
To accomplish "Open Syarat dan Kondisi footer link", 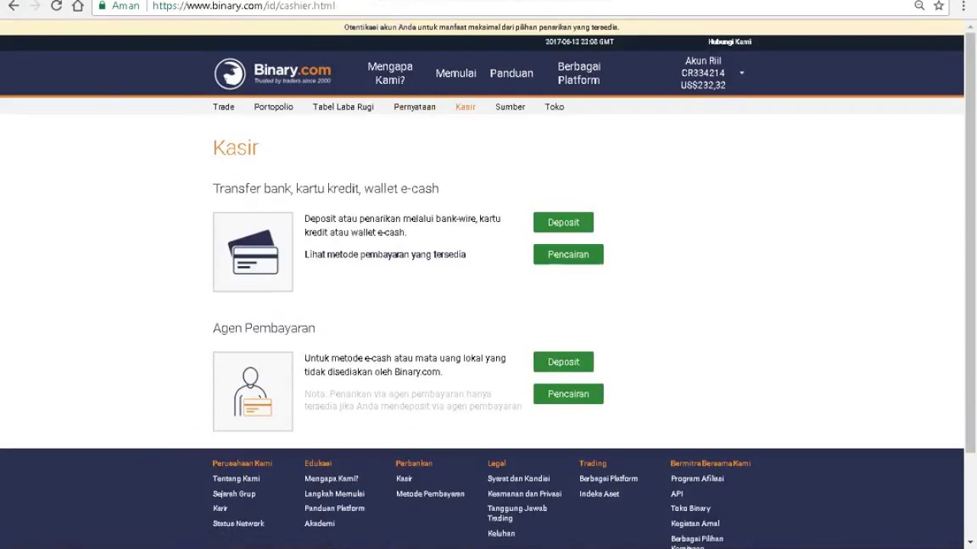I will pos(519,479).
